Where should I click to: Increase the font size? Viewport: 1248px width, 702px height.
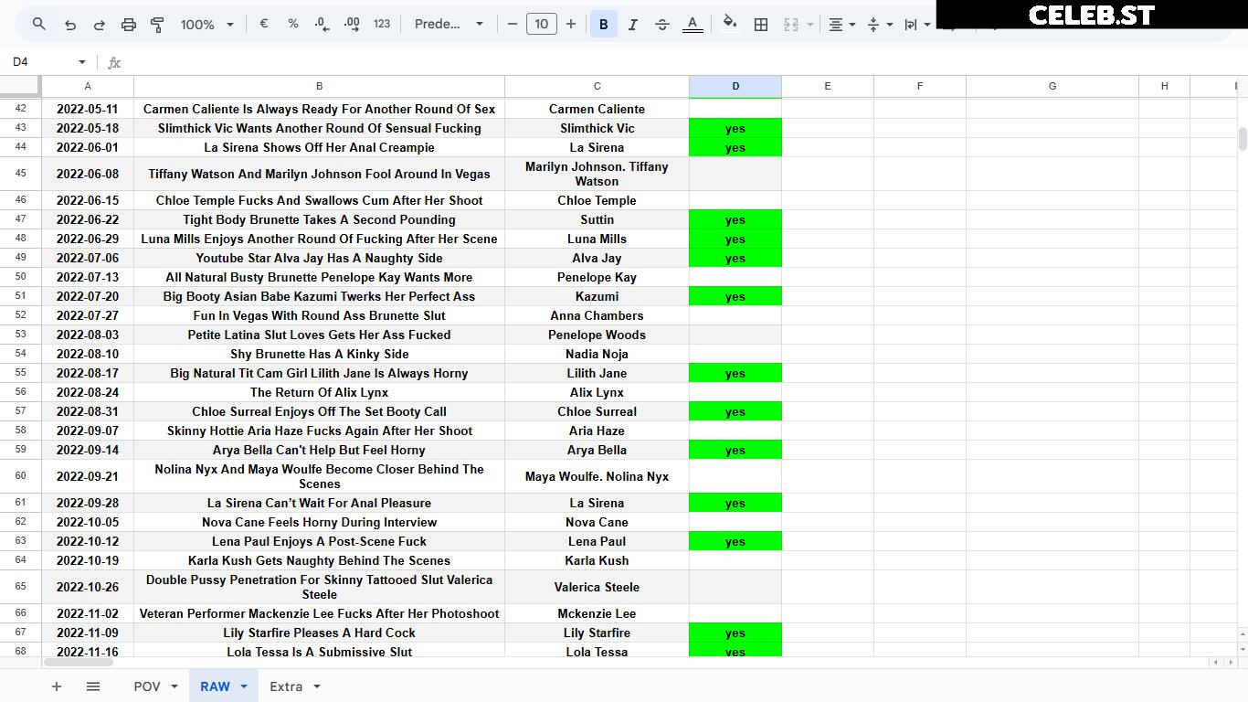click(x=571, y=24)
